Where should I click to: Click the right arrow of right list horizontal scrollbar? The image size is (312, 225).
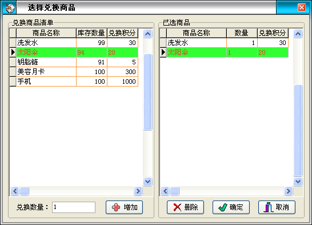click(289, 191)
